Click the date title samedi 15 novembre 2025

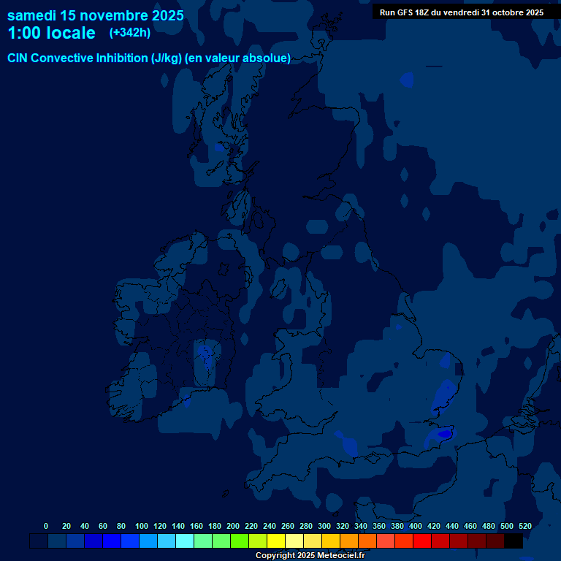pyautogui.click(x=96, y=15)
